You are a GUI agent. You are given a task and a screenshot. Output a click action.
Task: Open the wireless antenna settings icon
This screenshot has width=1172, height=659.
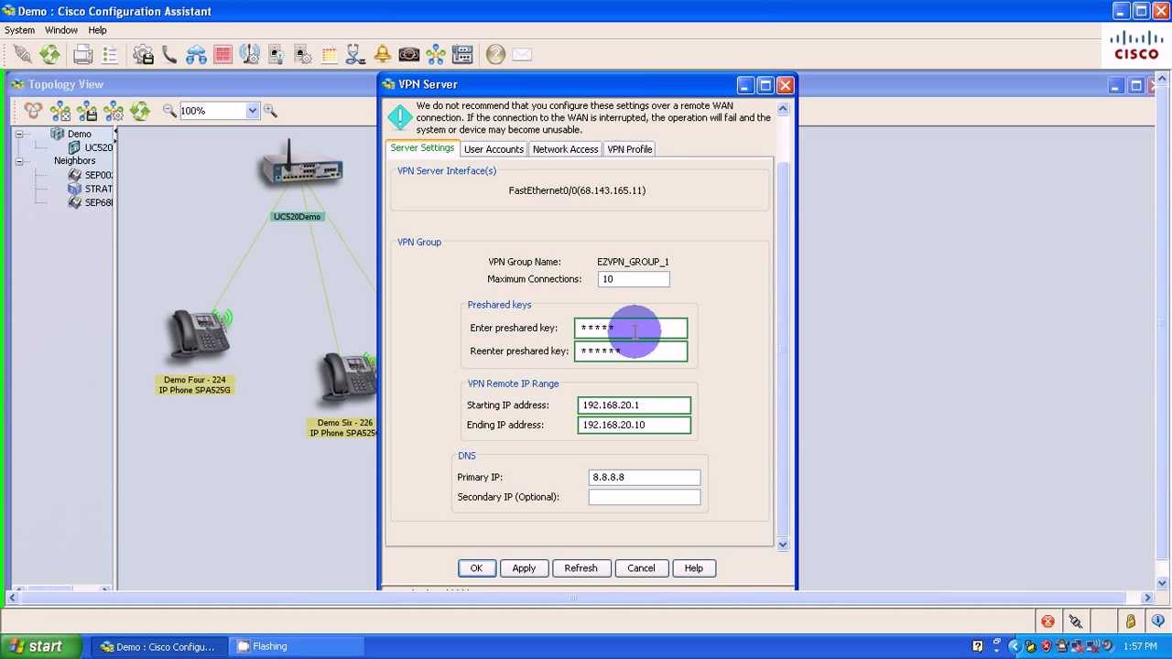coord(249,55)
